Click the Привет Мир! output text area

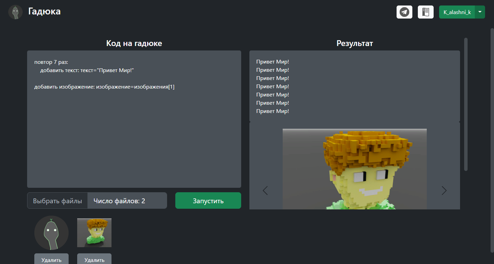pos(354,87)
